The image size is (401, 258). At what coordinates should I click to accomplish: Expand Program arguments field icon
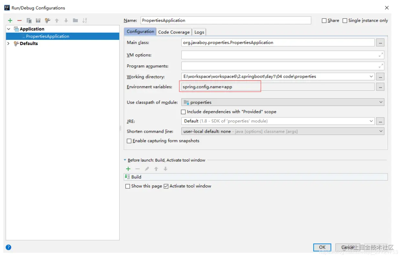point(381,66)
